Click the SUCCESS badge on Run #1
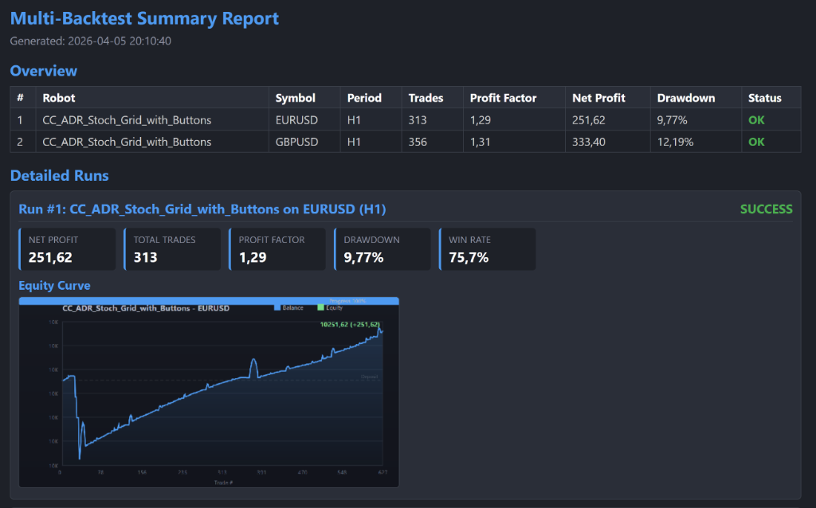The image size is (816, 508). click(x=766, y=209)
